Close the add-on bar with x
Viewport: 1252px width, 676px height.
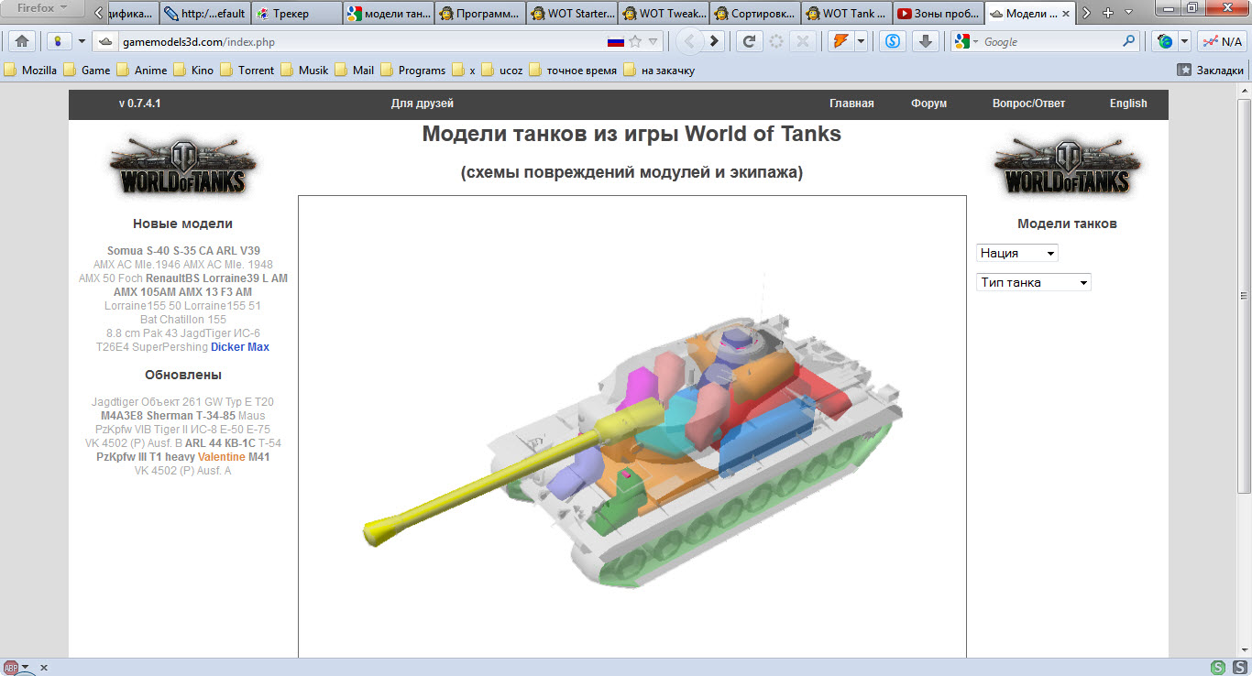click(43, 668)
